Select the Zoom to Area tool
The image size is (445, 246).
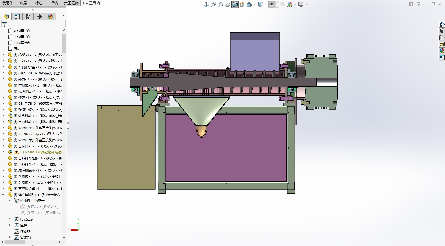[x=221, y=4]
